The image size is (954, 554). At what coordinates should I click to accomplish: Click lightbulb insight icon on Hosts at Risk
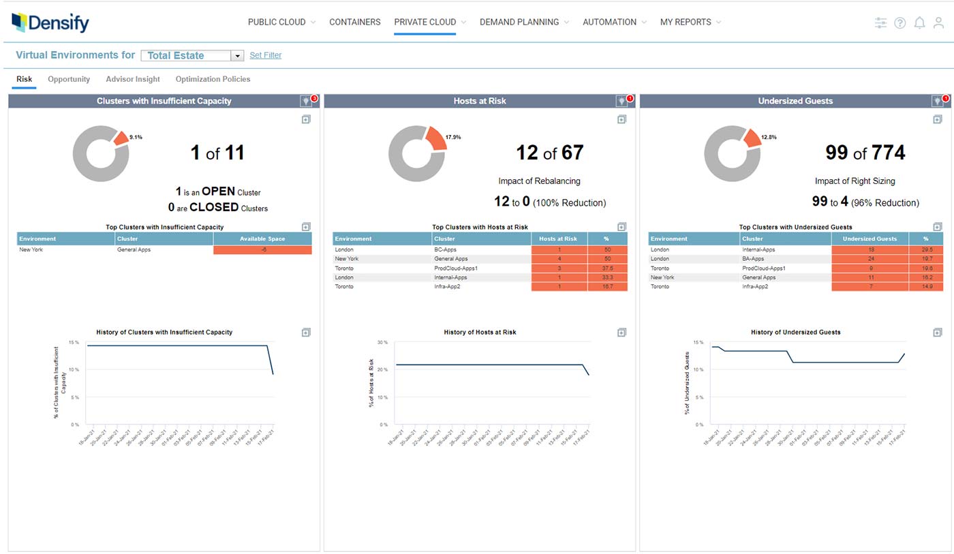pos(621,101)
